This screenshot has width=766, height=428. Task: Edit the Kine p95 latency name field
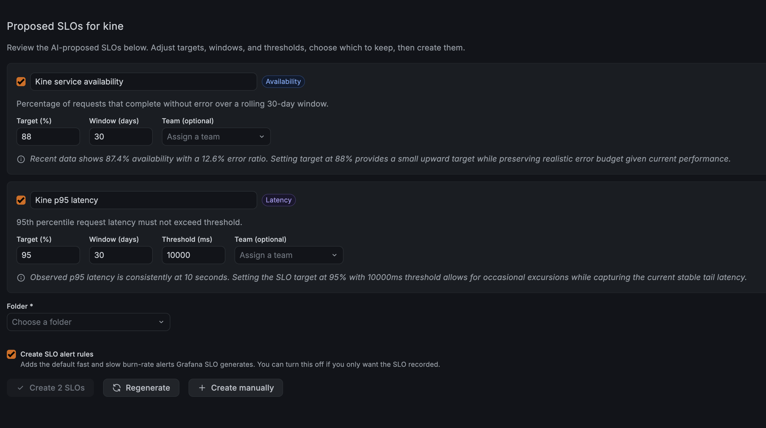143,200
